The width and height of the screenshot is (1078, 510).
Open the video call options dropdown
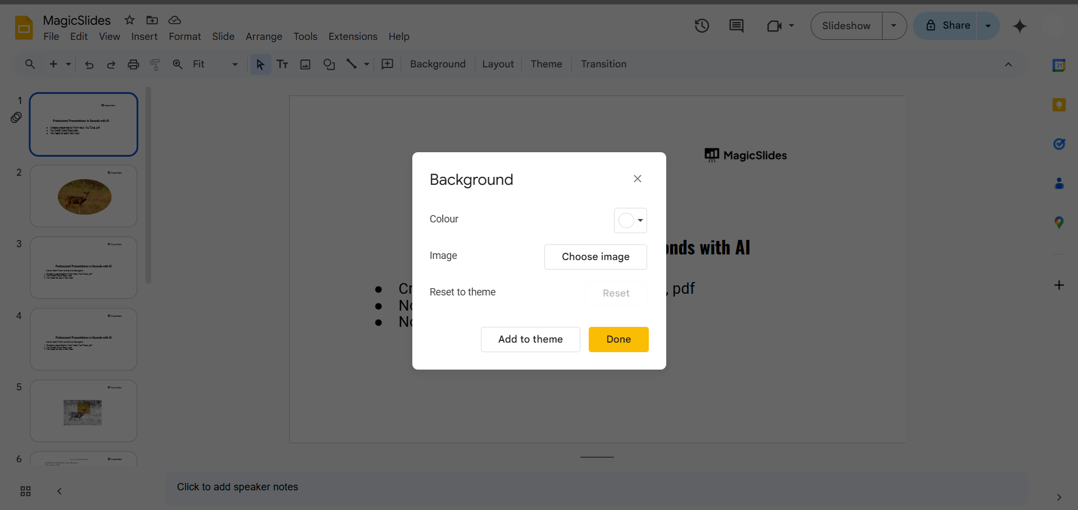tap(792, 26)
